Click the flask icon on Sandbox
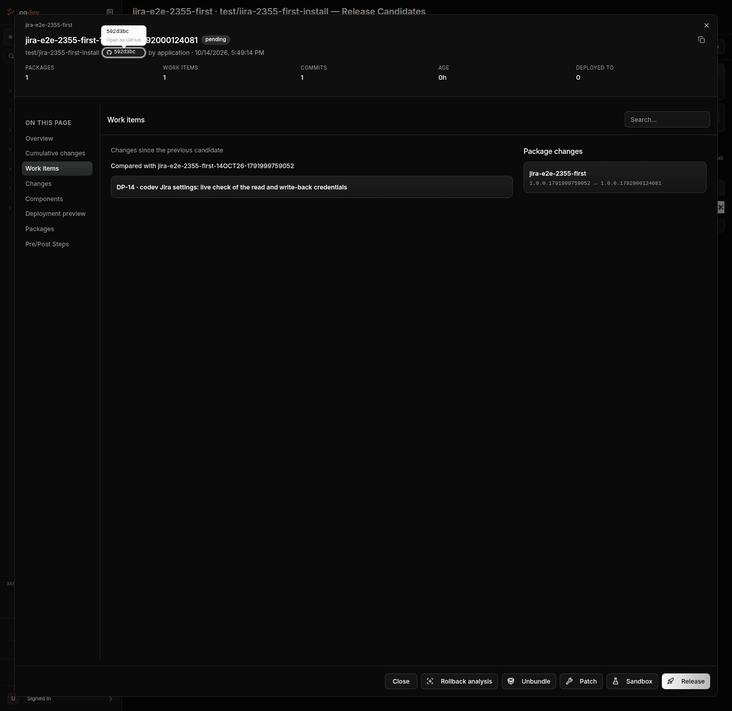Viewport: 732px width, 711px height. (616, 681)
